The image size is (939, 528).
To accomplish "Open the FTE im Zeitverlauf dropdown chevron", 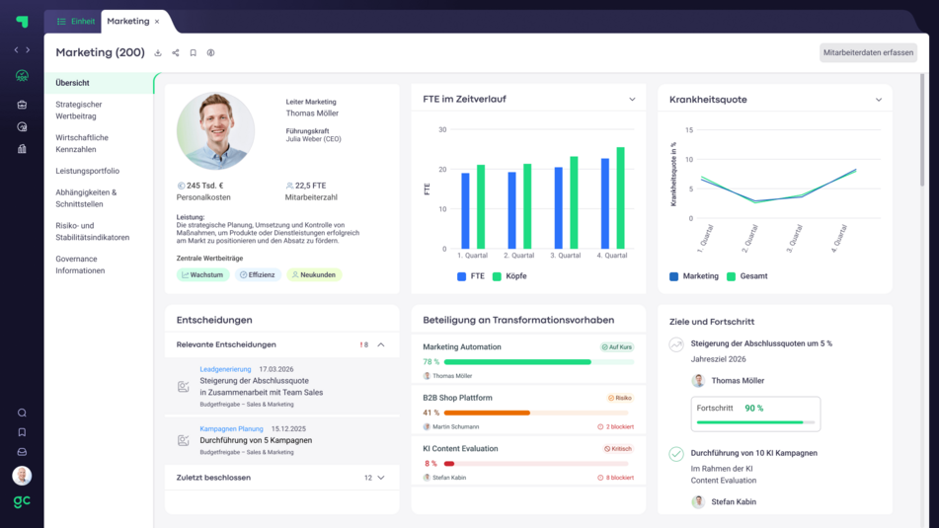I will click(632, 100).
